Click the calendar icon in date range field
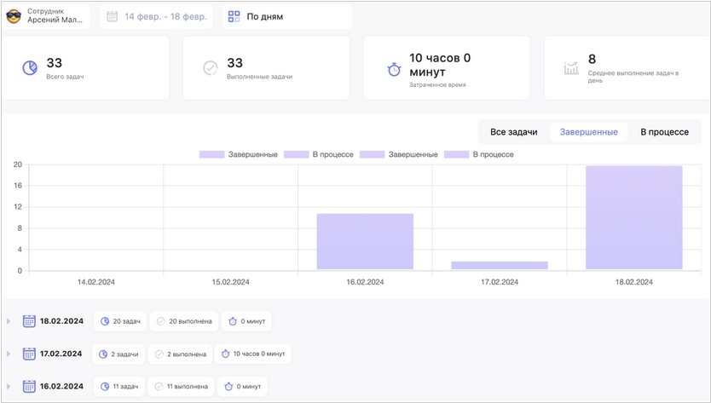This screenshot has width=711, height=403. point(112,16)
